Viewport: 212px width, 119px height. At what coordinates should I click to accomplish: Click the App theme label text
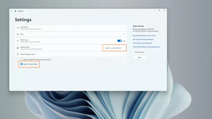pyautogui.click(x=24, y=27)
